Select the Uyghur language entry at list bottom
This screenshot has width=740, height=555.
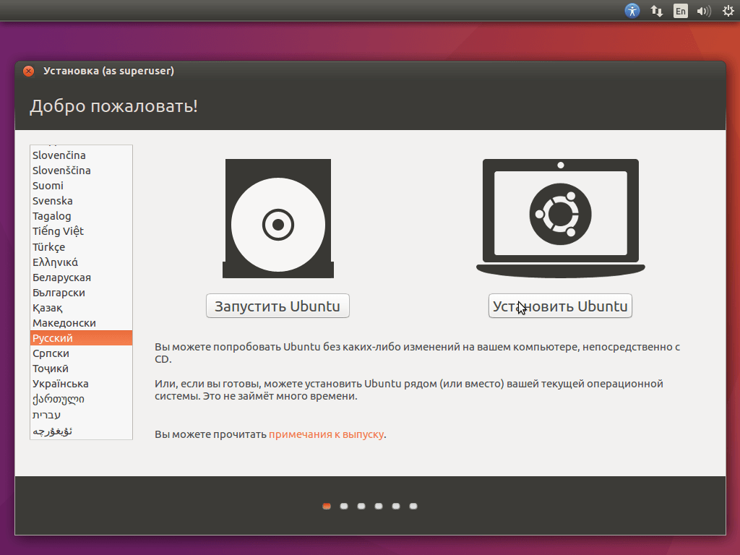pos(81,431)
